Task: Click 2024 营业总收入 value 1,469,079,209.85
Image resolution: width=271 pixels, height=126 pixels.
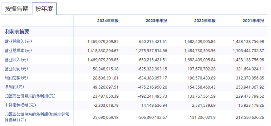Action: (x=101, y=41)
